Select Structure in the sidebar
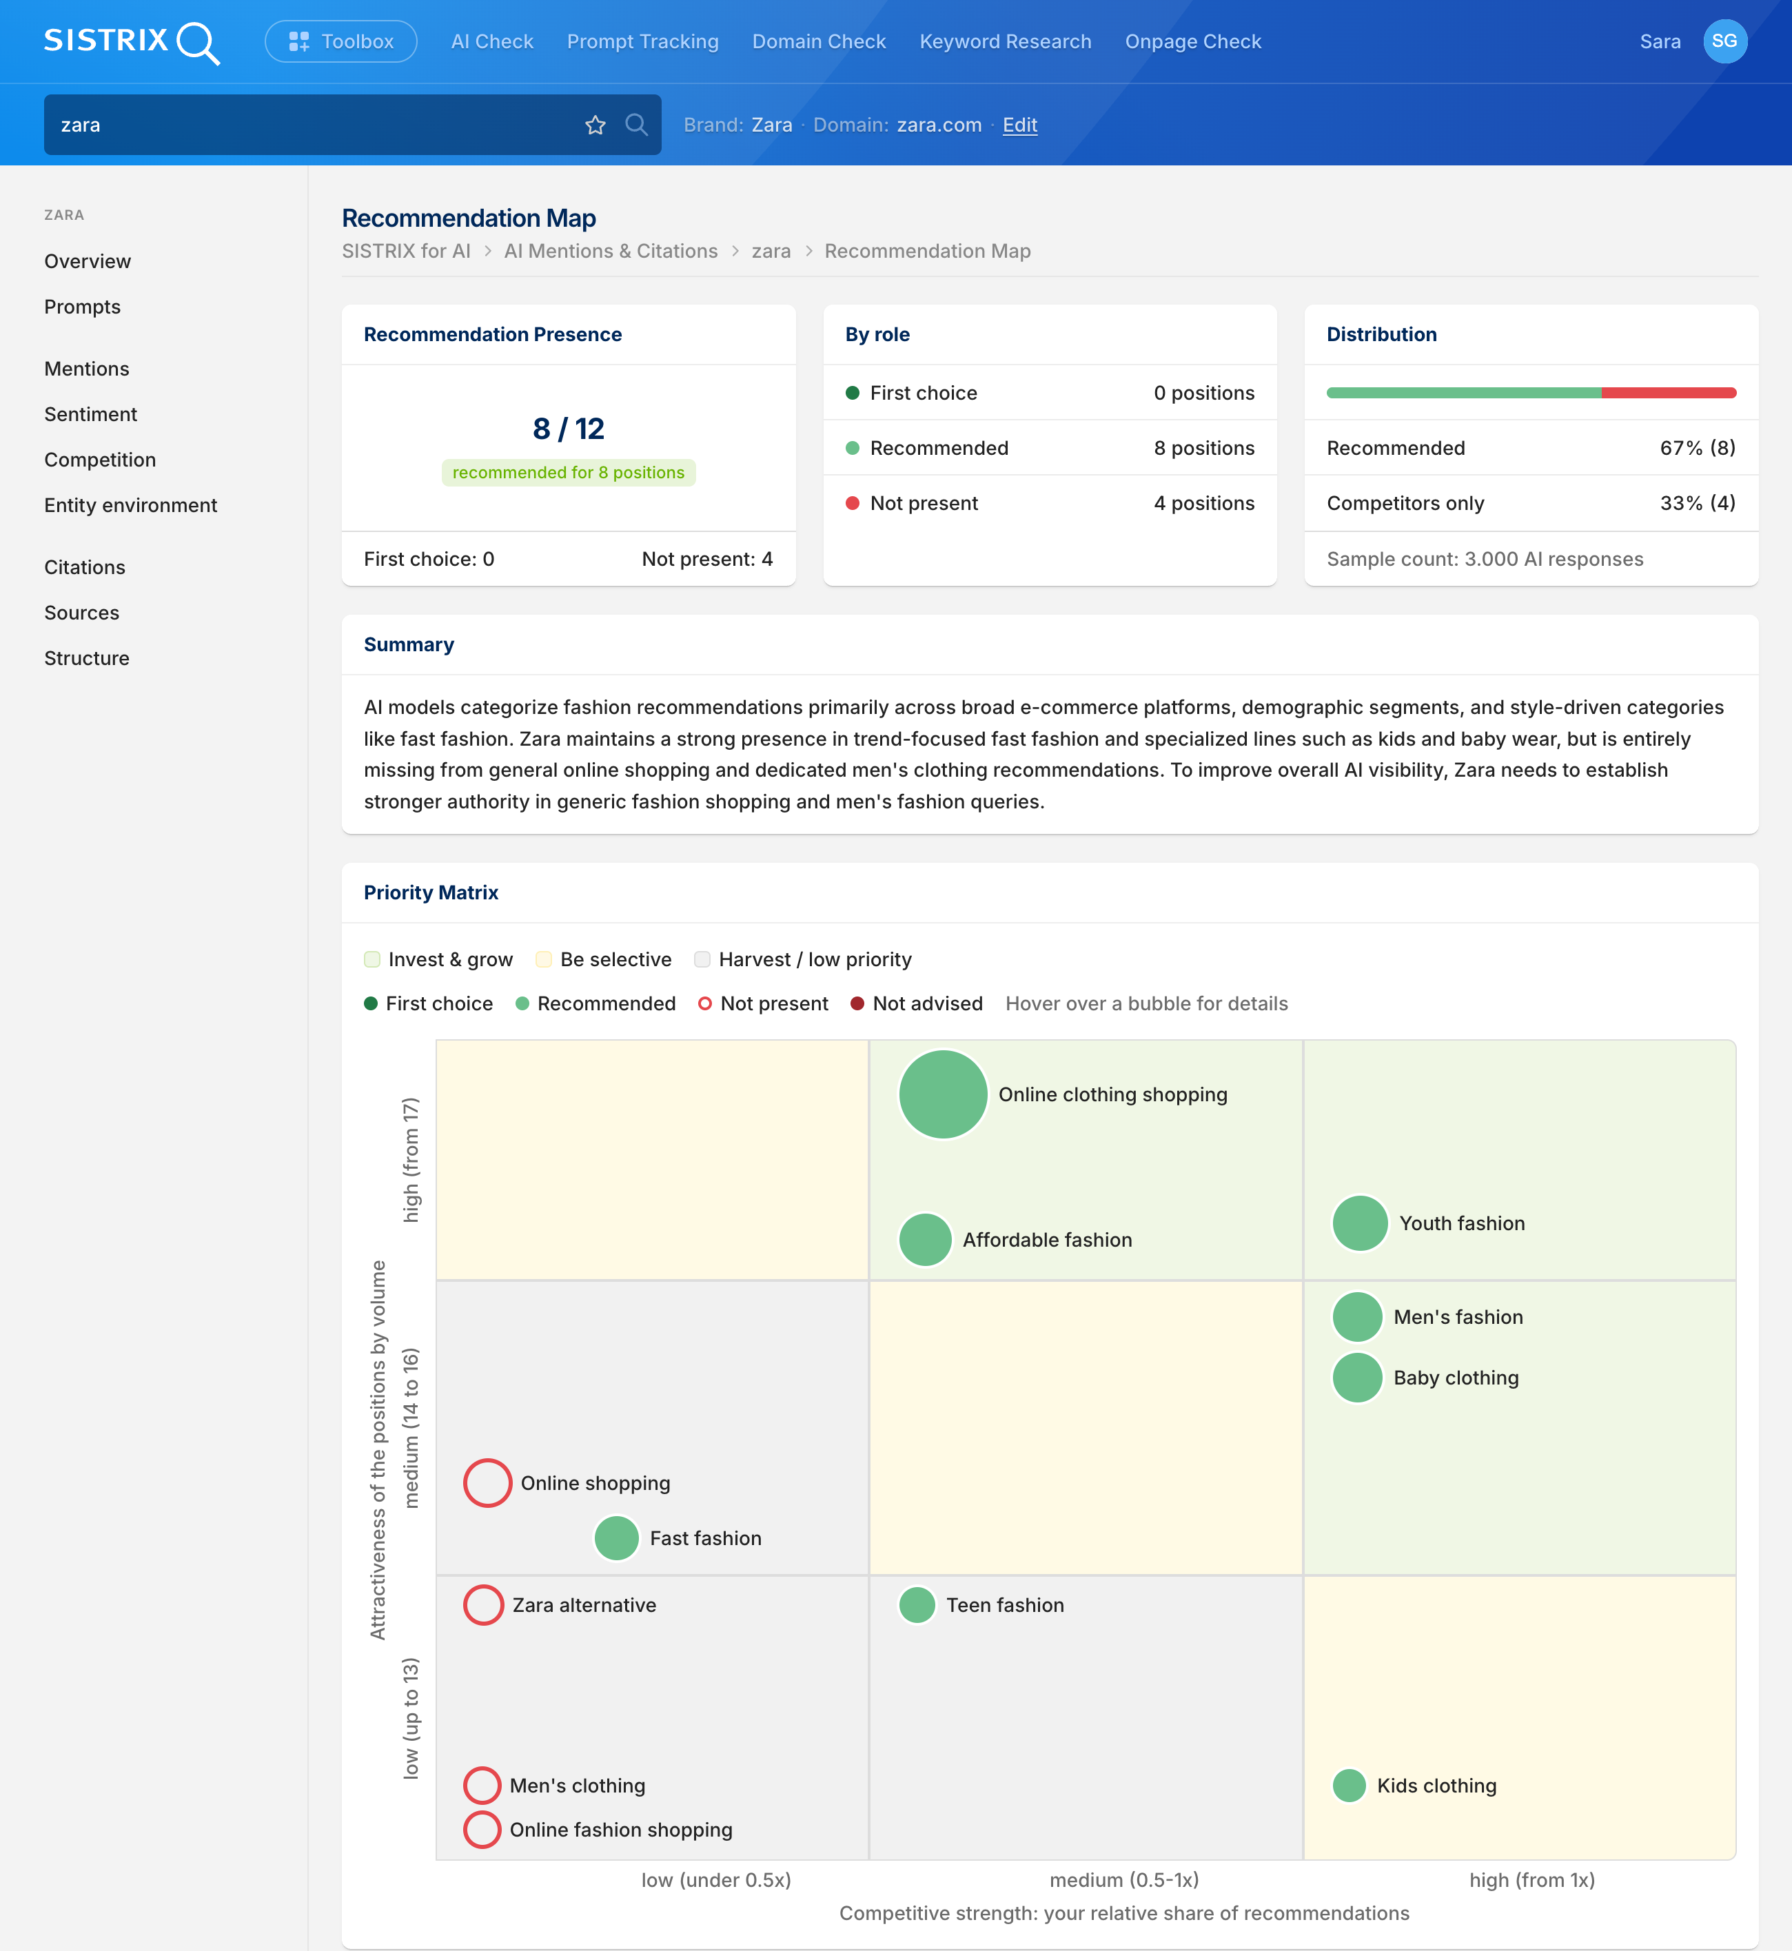 pyautogui.click(x=86, y=660)
